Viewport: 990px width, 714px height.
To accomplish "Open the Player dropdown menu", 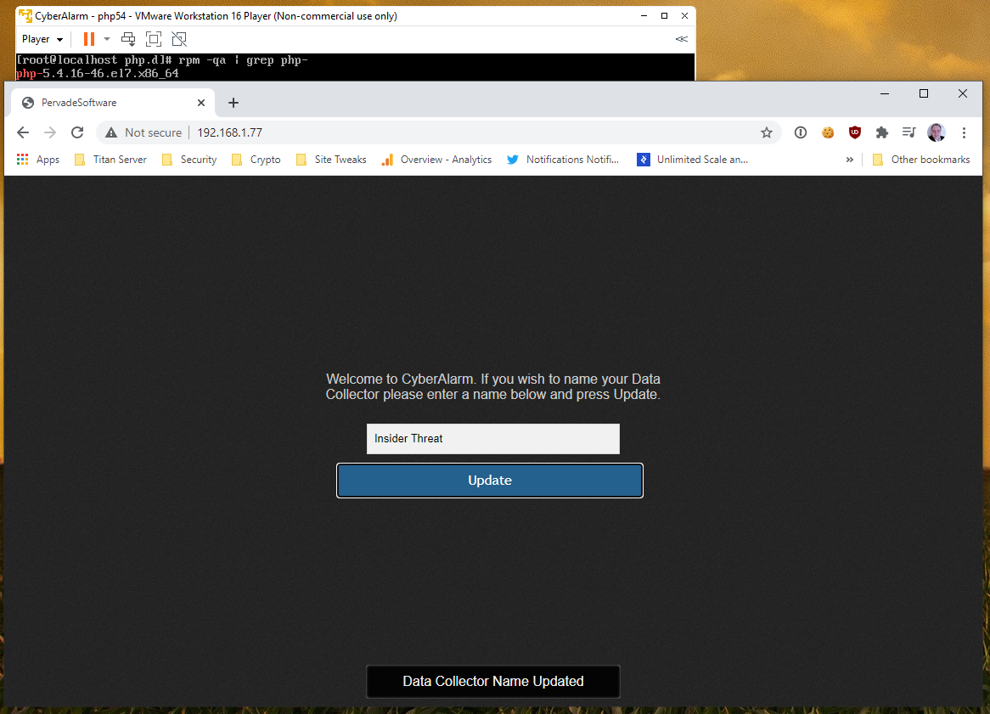I will (x=42, y=39).
